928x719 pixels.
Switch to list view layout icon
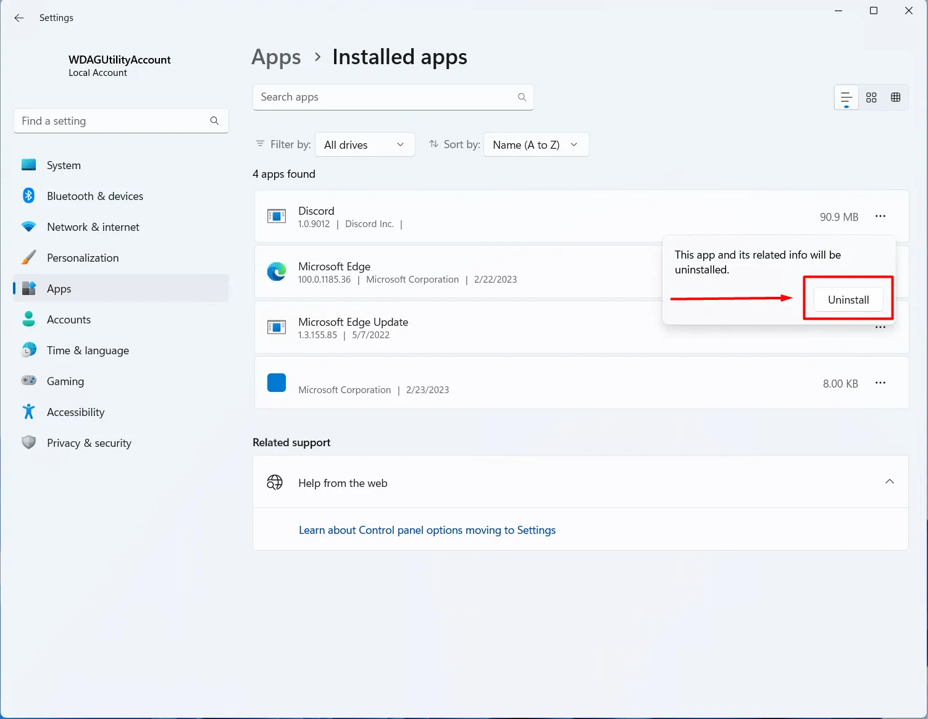tap(846, 98)
